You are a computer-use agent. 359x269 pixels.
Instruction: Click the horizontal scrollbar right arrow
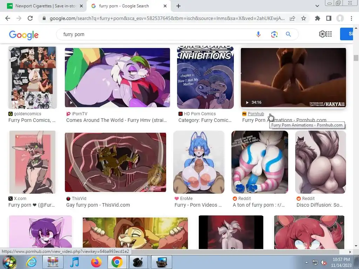[350, 252]
